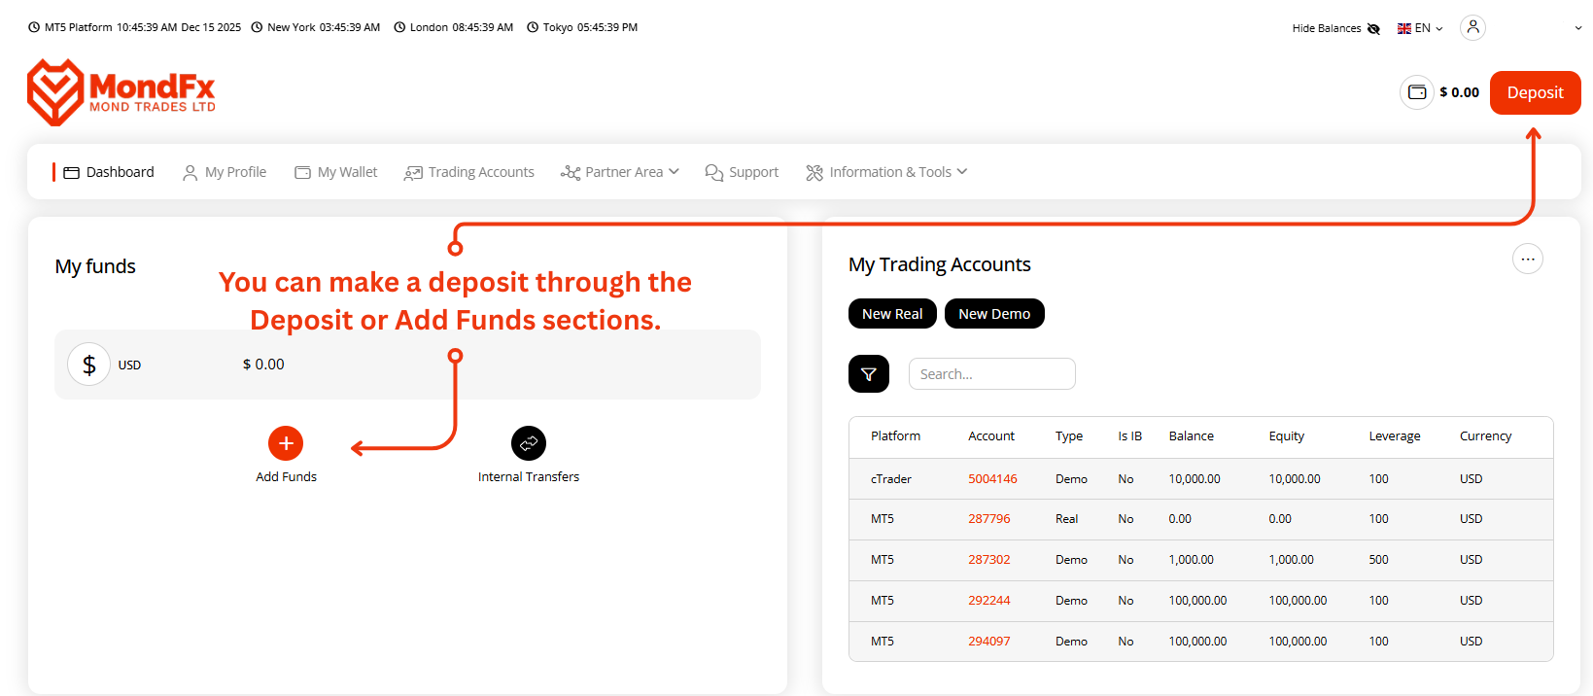
Task: Open account number 287796 link
Action: pos(989,519)
